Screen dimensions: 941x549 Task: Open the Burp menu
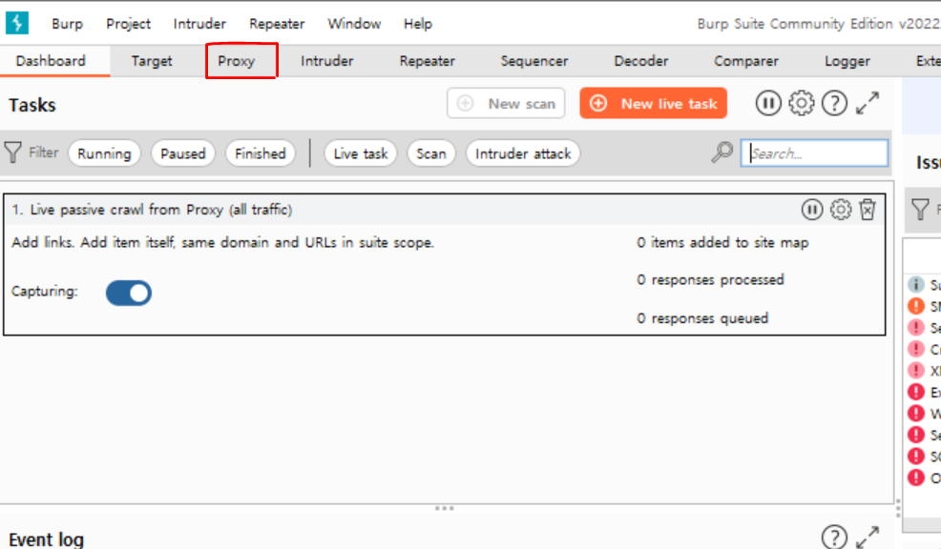tap(67, 24)
